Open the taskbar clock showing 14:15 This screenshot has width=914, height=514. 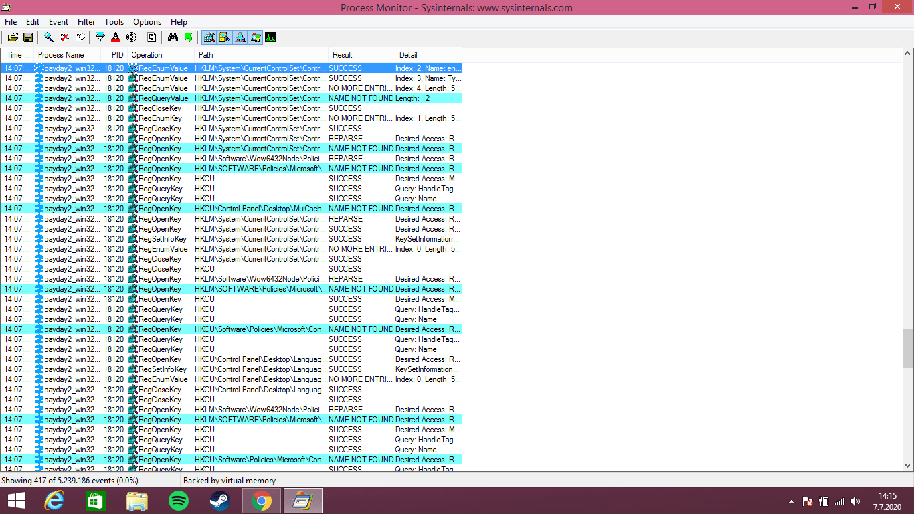click(887, 501)
